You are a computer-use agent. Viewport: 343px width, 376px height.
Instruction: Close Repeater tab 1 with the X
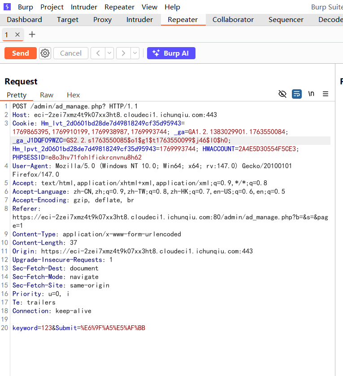[x=17, y=35]
